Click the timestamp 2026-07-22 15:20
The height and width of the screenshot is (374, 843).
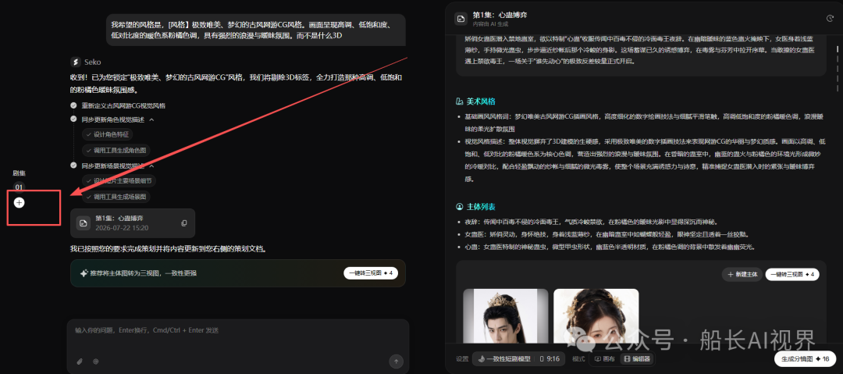pyautogui.click(x=122, y=228)
